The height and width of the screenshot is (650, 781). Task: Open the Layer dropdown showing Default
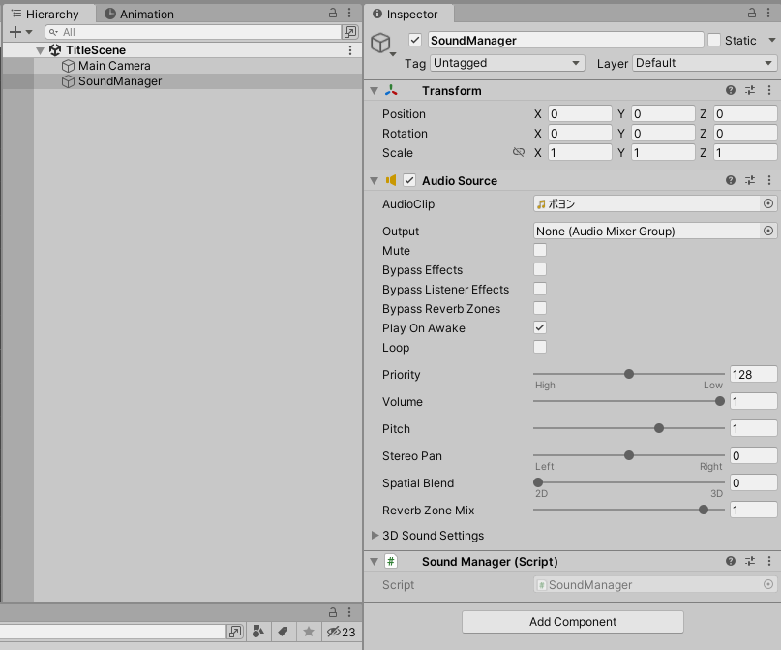[x=705, y=63]
